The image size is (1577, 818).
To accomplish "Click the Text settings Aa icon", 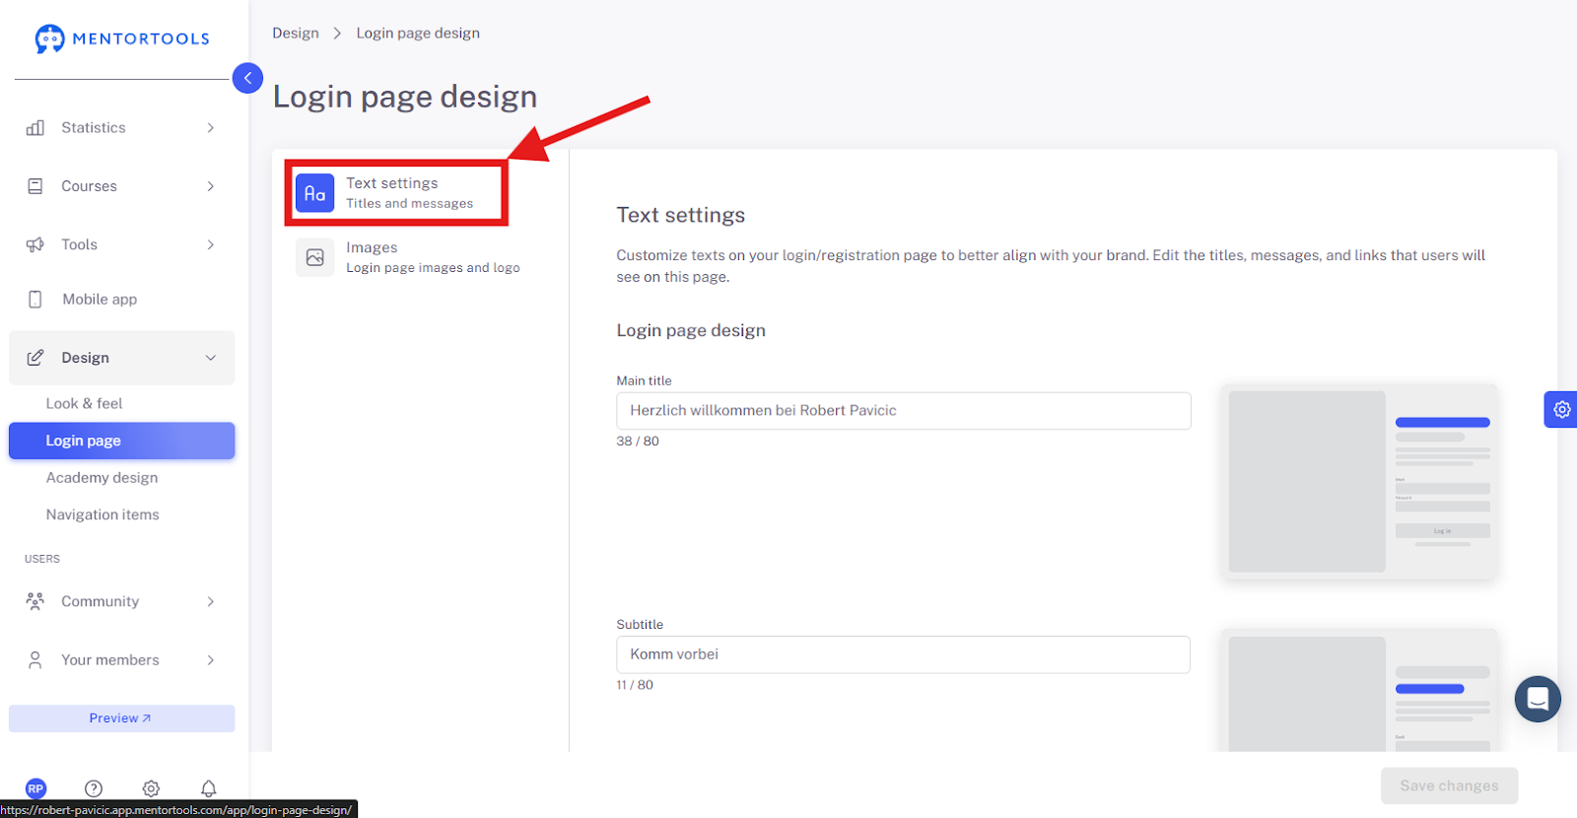I will pos(315,193).
